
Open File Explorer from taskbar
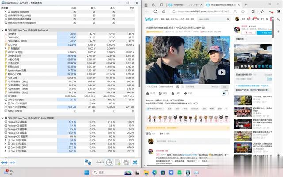click(146, 173)
